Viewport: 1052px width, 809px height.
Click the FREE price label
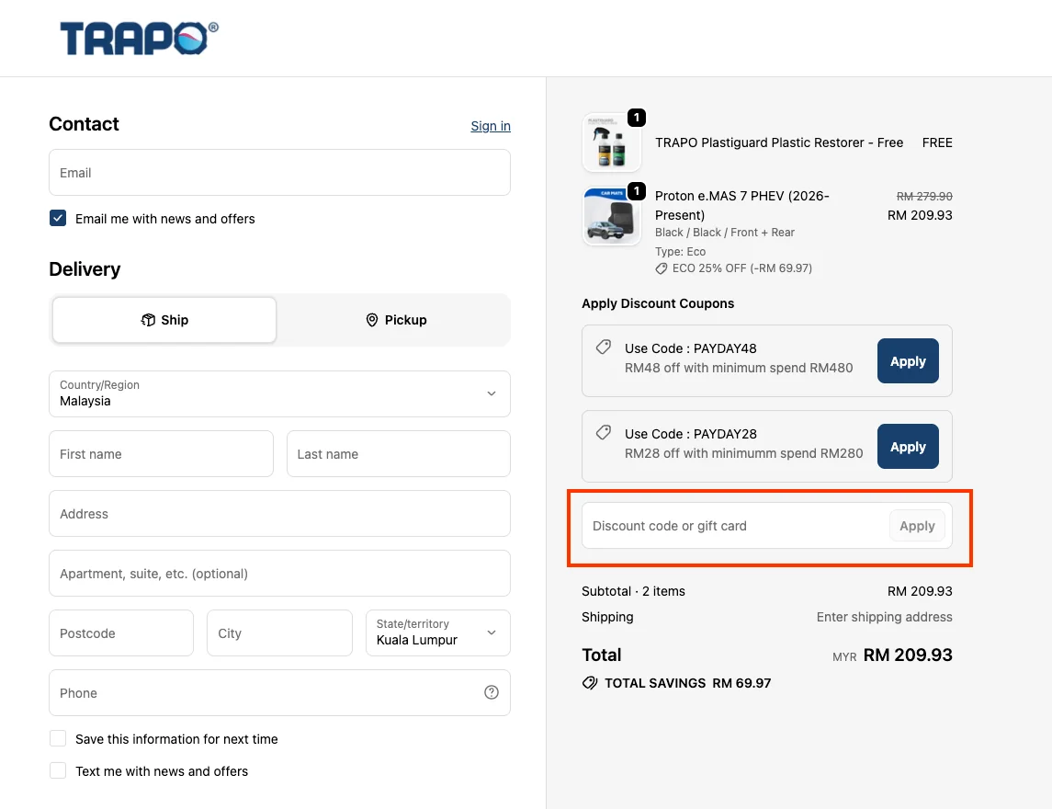tap(937, 142)
